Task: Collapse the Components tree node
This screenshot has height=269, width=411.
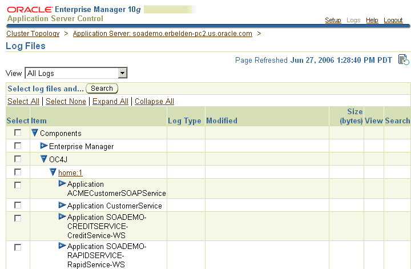Action: pos(35,133)
